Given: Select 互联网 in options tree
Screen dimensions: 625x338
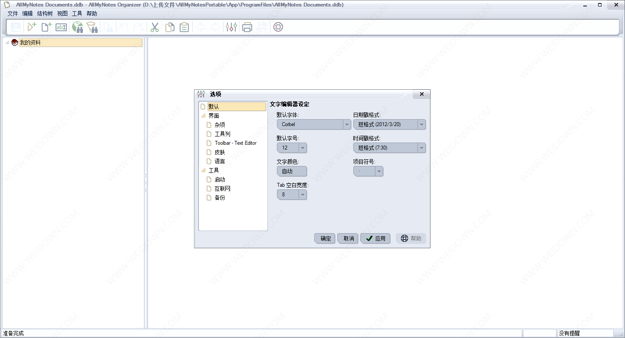Looking at the screenshot, I should [x=223, y=188].
